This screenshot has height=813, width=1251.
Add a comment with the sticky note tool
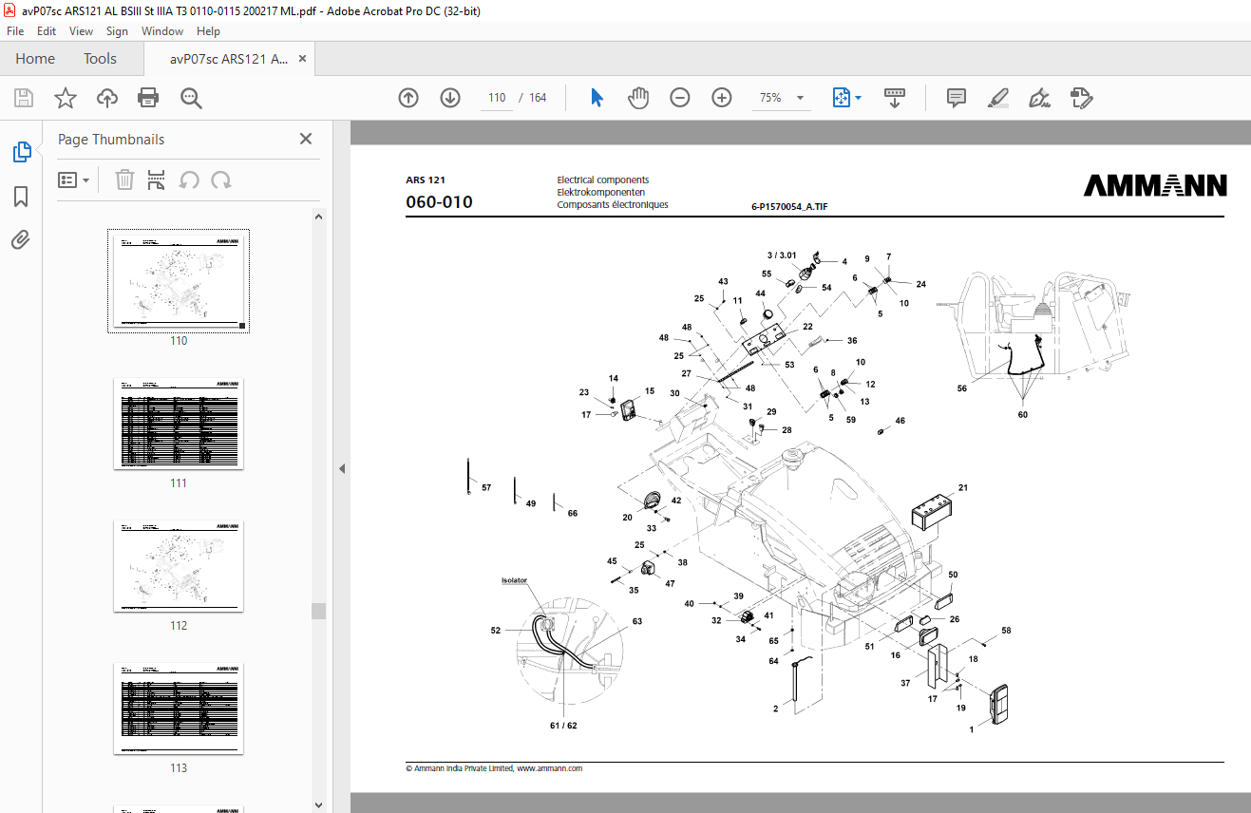pos(957,98)
